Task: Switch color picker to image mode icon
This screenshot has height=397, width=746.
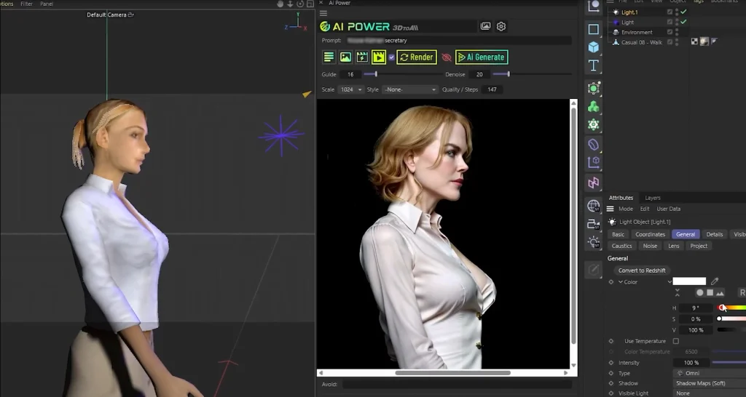Action: pyautogui.click(x=720, y=292)
